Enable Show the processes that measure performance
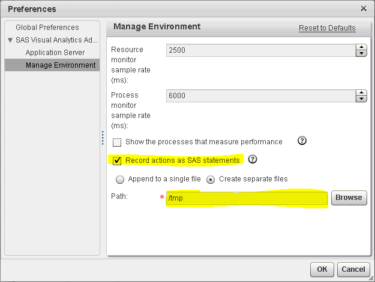This screenshot has width=375, height=282. click(x=117, y=142)
